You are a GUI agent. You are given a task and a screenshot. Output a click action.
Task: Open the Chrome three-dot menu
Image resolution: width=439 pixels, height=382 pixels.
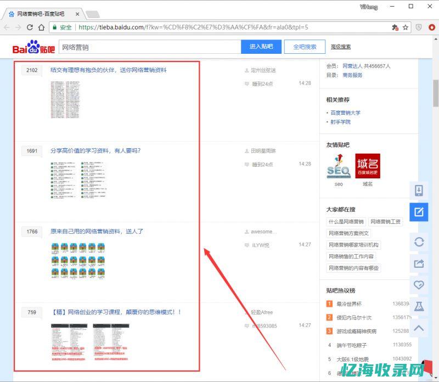click(x=431, y=27)
